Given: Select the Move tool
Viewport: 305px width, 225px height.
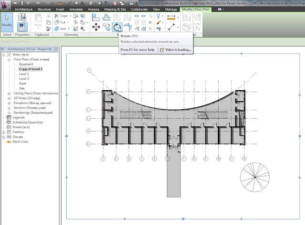Looking at the screenshot, I should [96, 27].
